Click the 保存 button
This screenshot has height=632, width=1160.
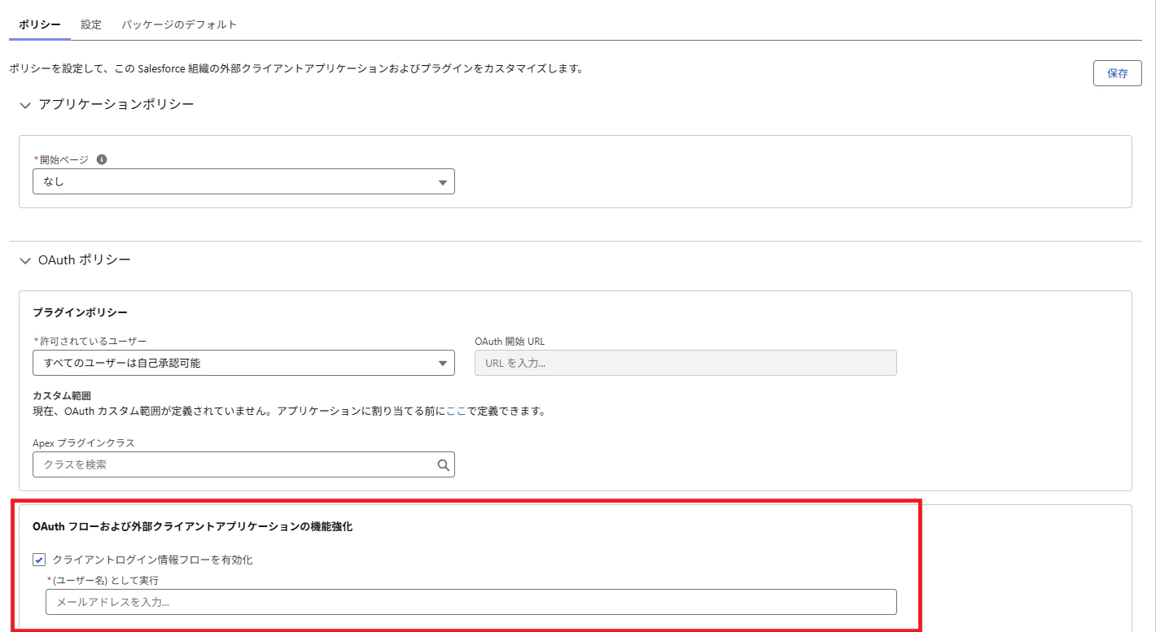pos(1118,73)
